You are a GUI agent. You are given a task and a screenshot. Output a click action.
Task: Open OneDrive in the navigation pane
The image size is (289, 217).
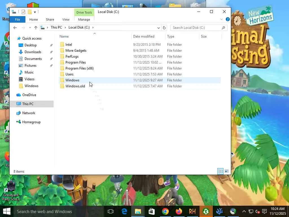pyautogui.click(x=29, y=95)
